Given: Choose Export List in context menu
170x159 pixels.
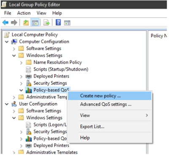Looking at the screenshot, I should tap(110, 127).
